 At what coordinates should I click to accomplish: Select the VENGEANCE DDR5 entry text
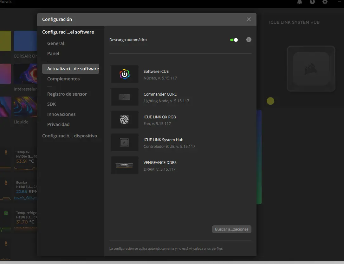coord(160,163)
